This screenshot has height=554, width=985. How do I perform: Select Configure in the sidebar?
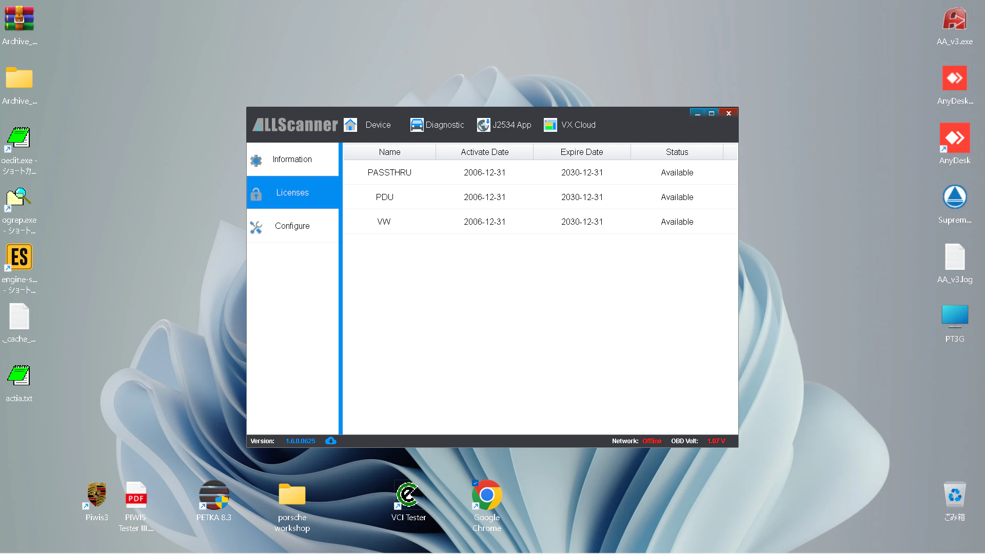click(292, 226)
